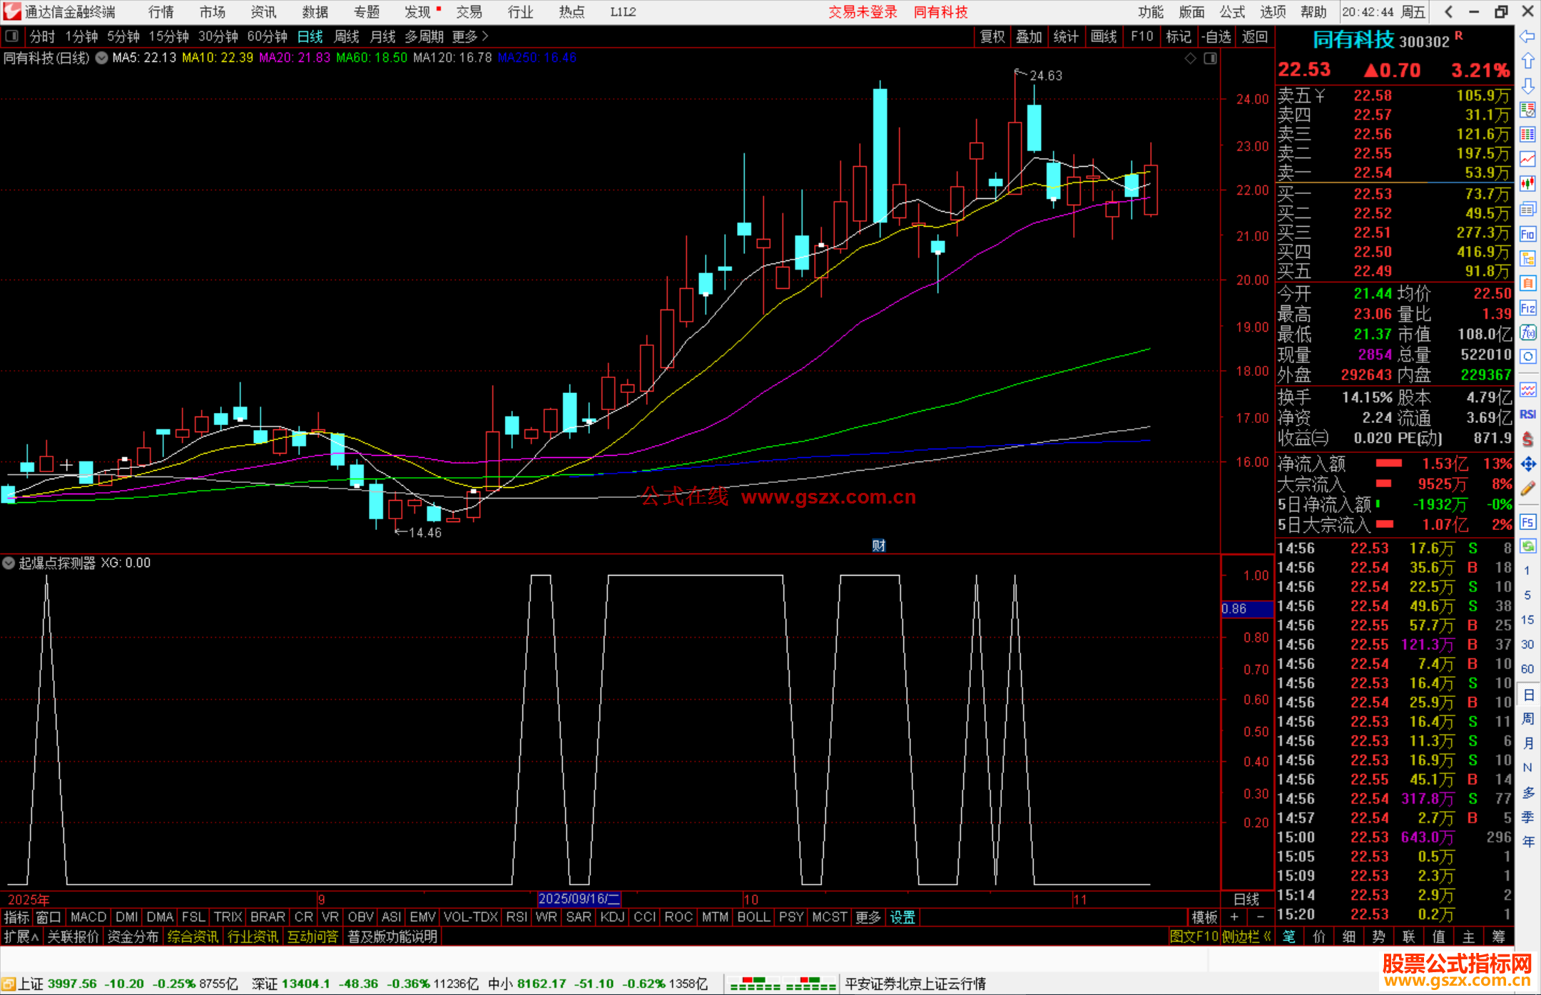Click the 复权 button above chart
This screenshot has height=995, width=1541.
tap(992, 36)
